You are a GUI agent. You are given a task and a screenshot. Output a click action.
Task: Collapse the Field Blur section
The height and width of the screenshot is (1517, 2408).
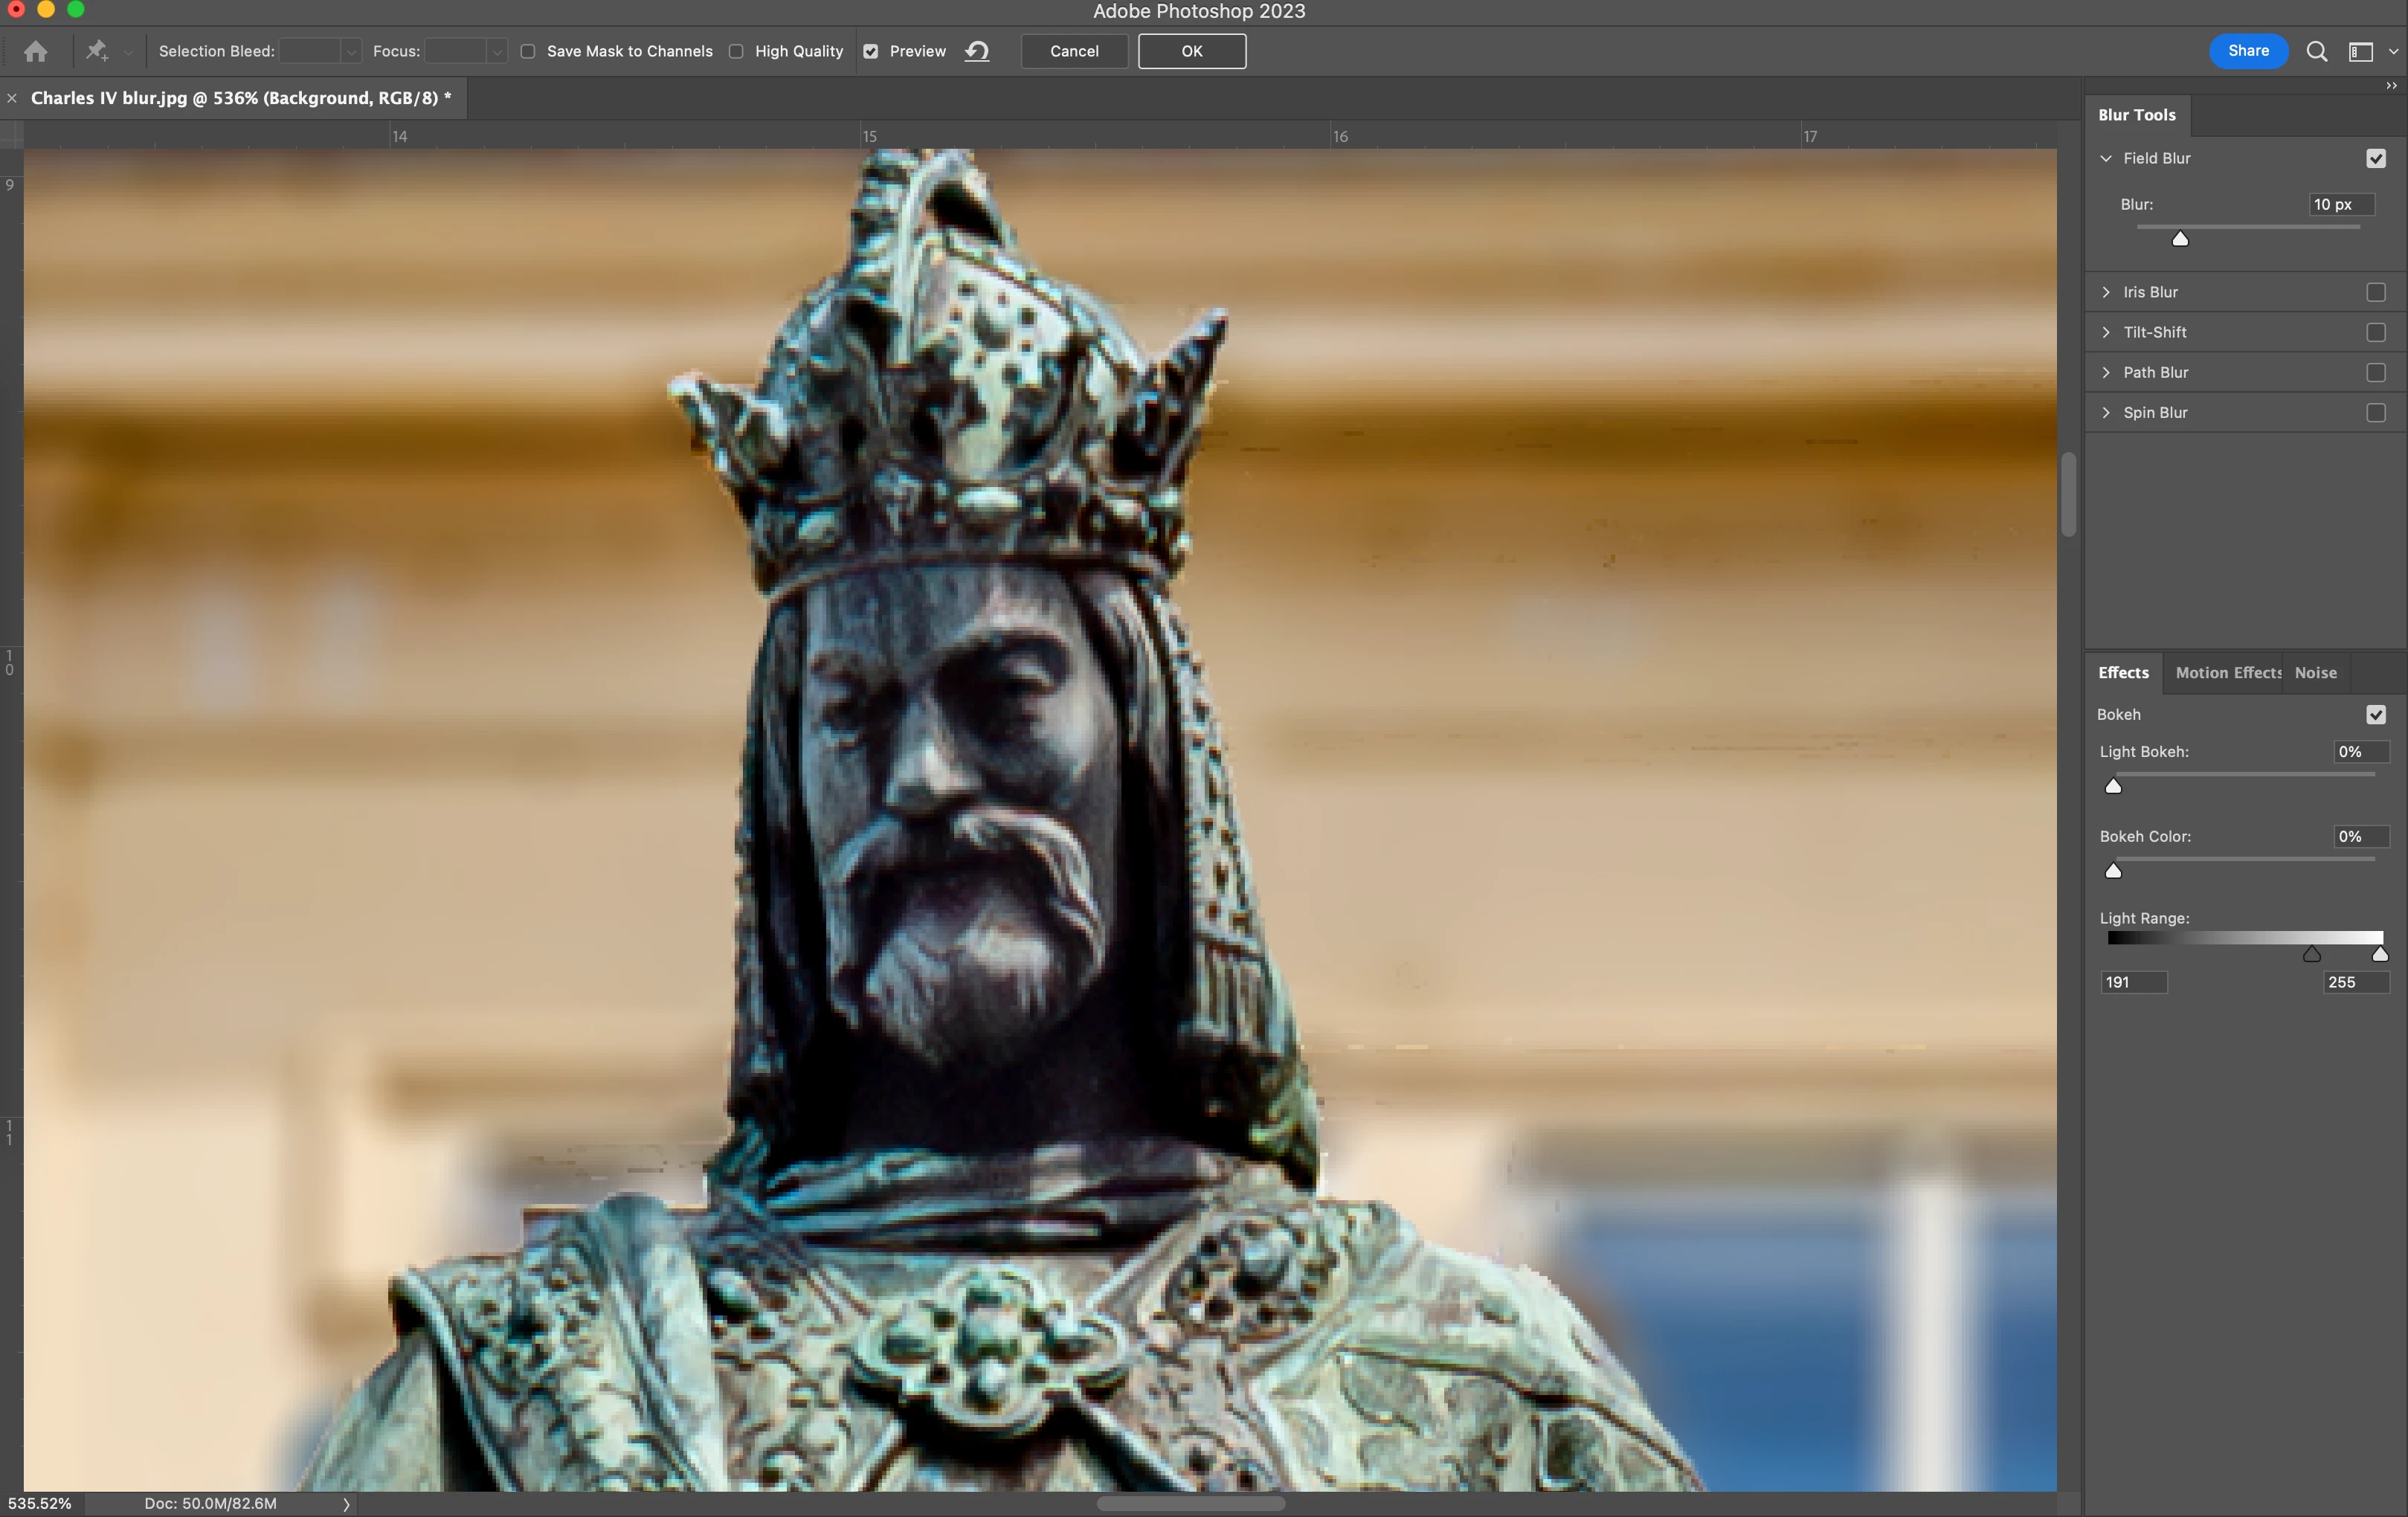coord(2106,158)
